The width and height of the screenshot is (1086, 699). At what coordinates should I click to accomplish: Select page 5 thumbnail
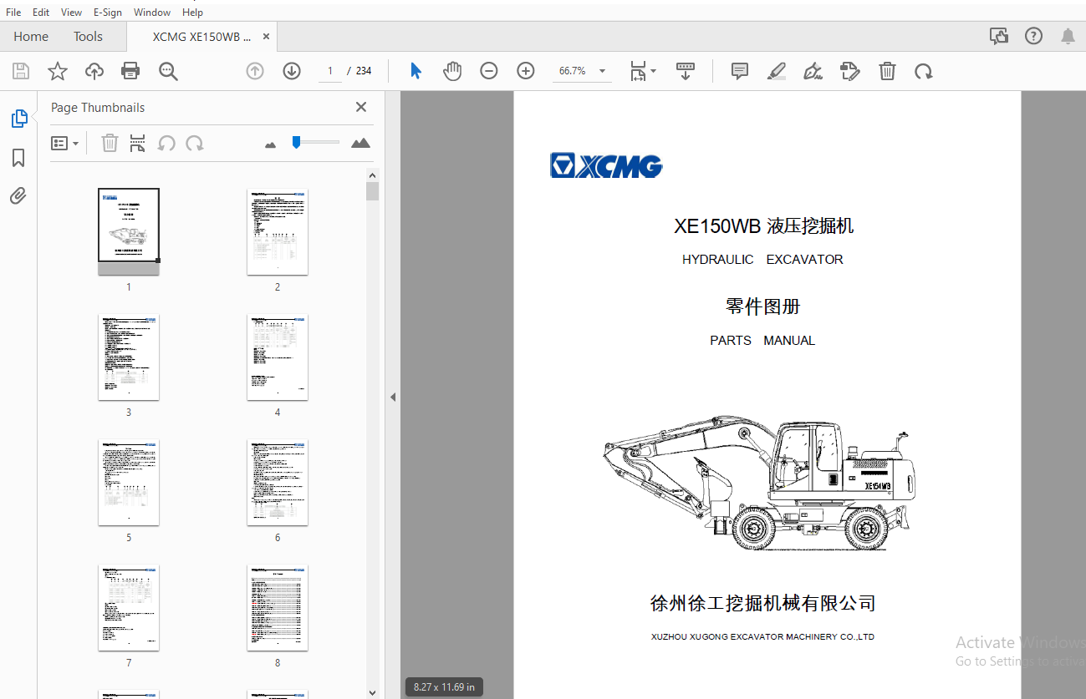pos(129,482)
